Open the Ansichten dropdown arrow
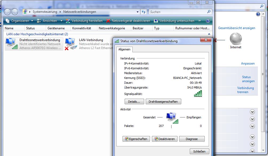Viewport: 268px width, 156px height. point(61,21)
